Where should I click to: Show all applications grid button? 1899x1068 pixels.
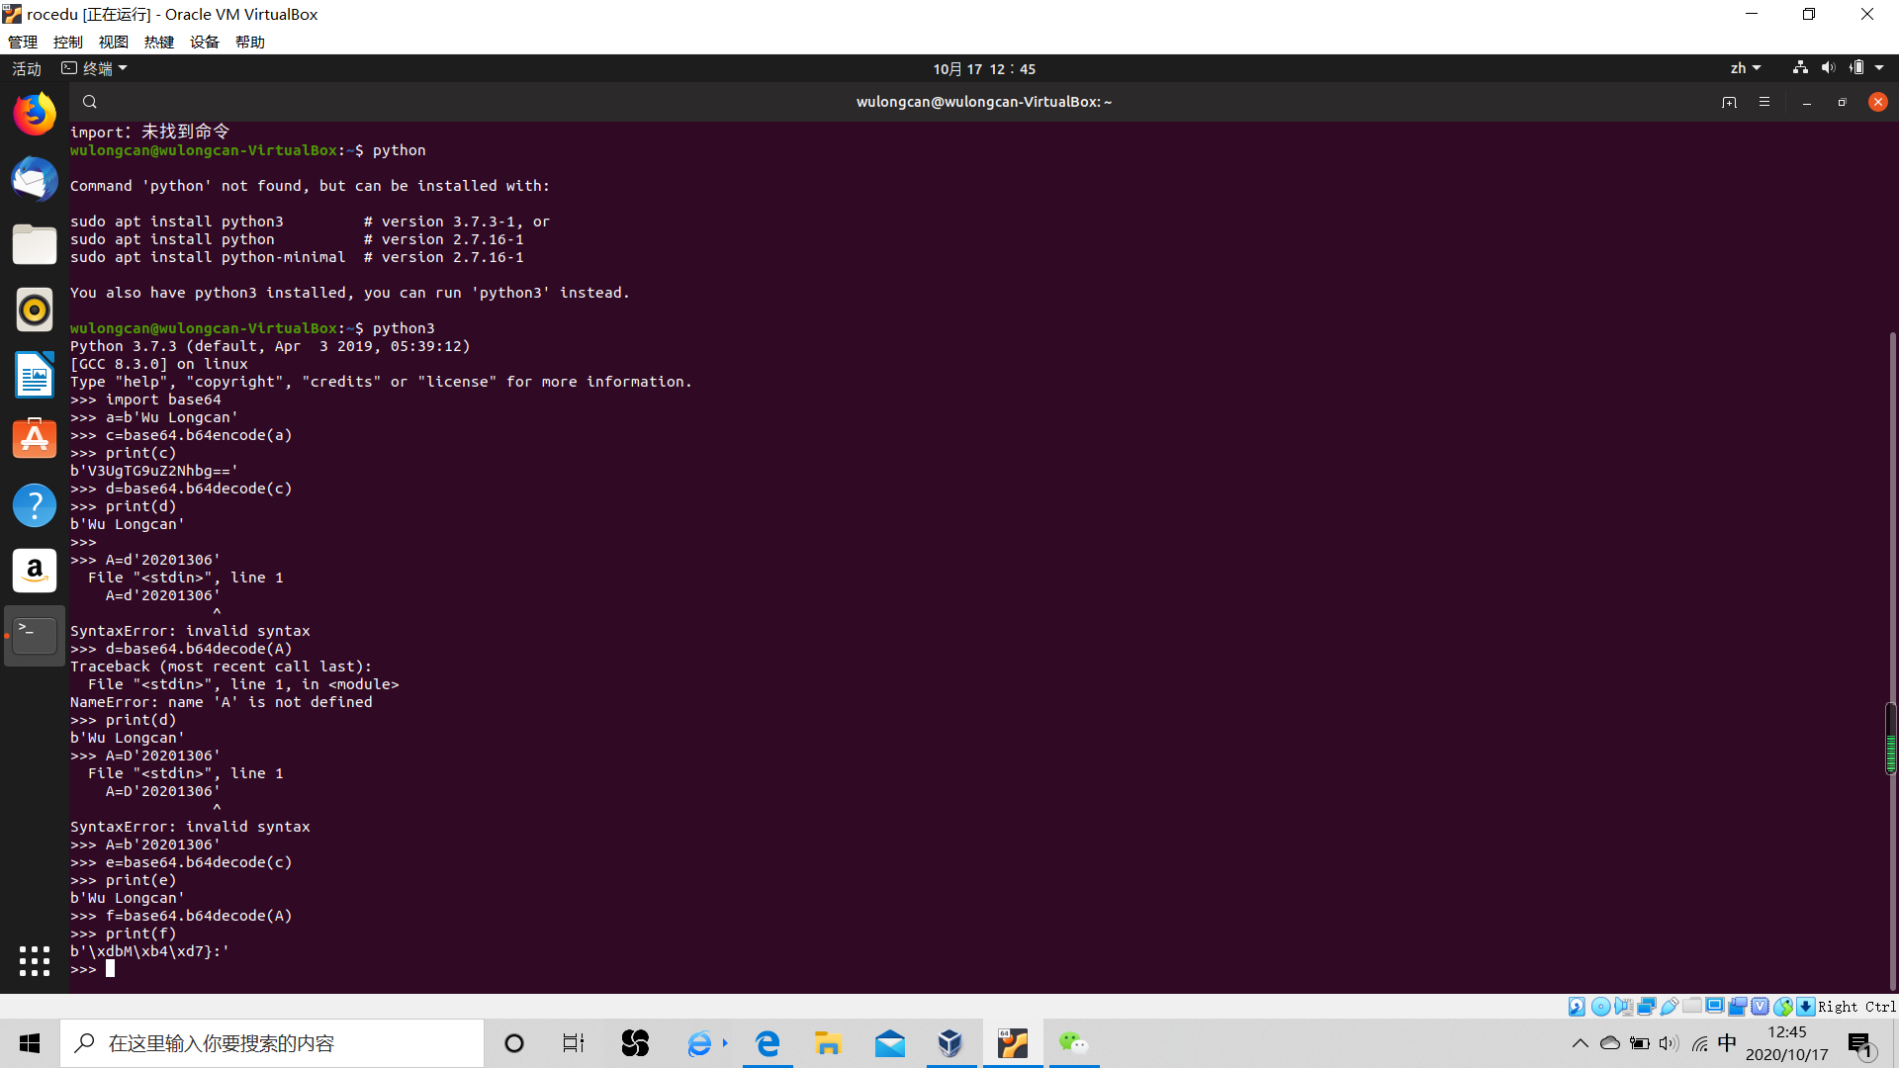click(x=35, y=960)
